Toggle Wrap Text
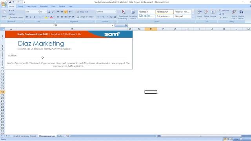The height and width of the screenshot is (141, 251). [82, 12]
